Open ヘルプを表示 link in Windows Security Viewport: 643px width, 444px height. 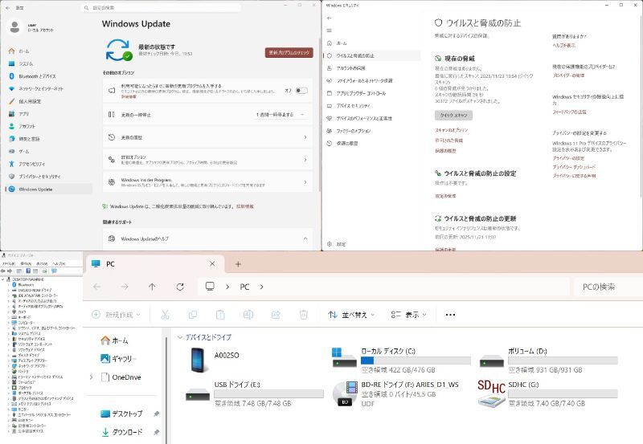point(563,46)
